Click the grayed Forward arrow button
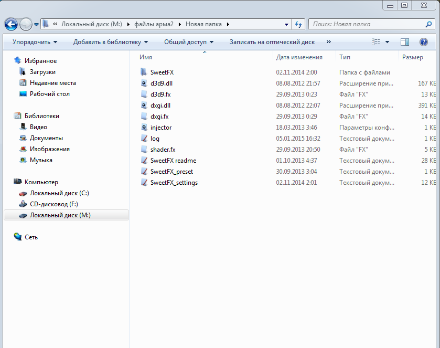 [x=26, y=25]
